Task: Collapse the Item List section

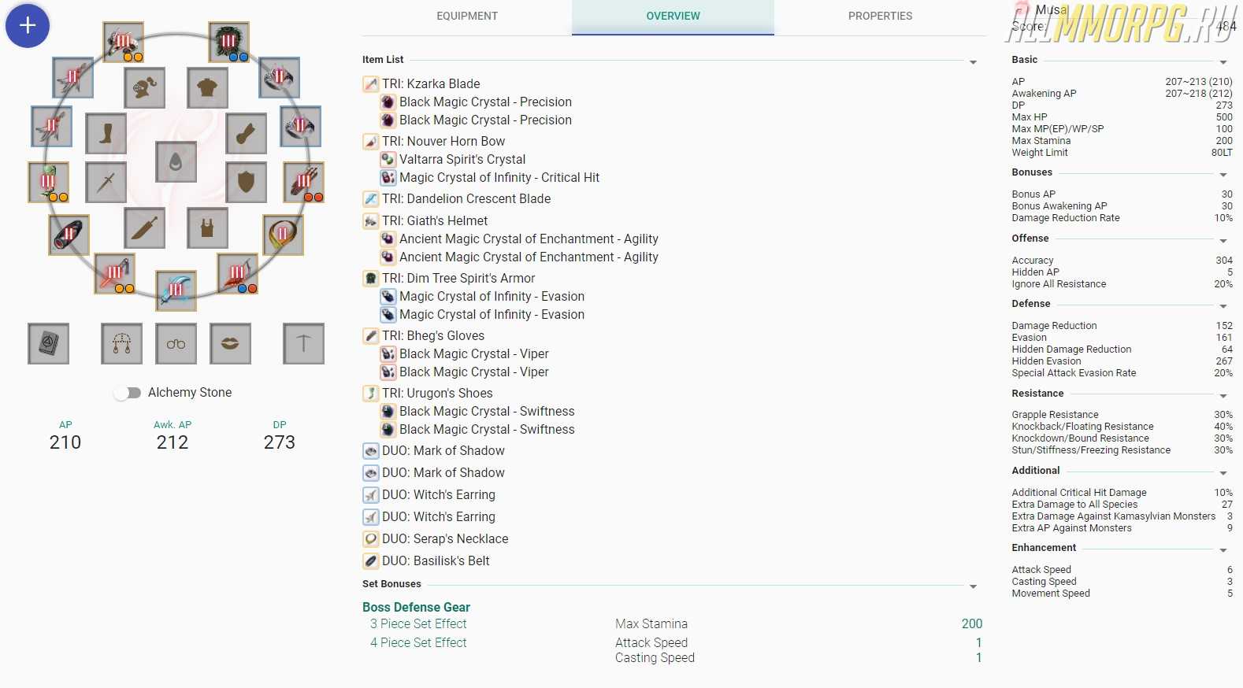Action: tap(973, 62)
